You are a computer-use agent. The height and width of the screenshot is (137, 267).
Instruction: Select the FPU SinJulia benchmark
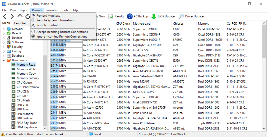pyautogui.click(x=24, y=118)
